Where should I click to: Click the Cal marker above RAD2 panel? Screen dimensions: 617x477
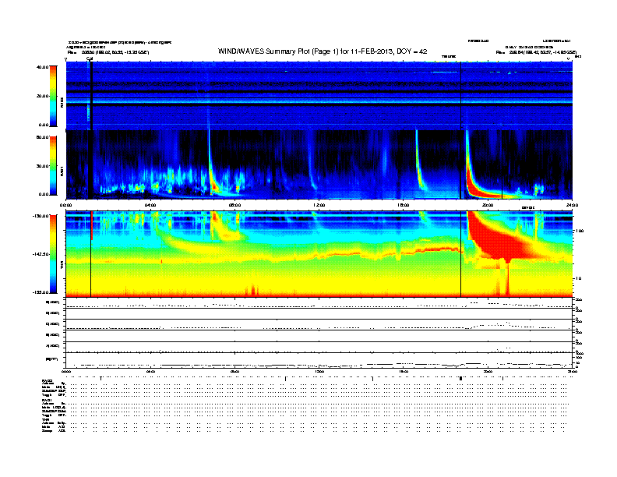90,58
